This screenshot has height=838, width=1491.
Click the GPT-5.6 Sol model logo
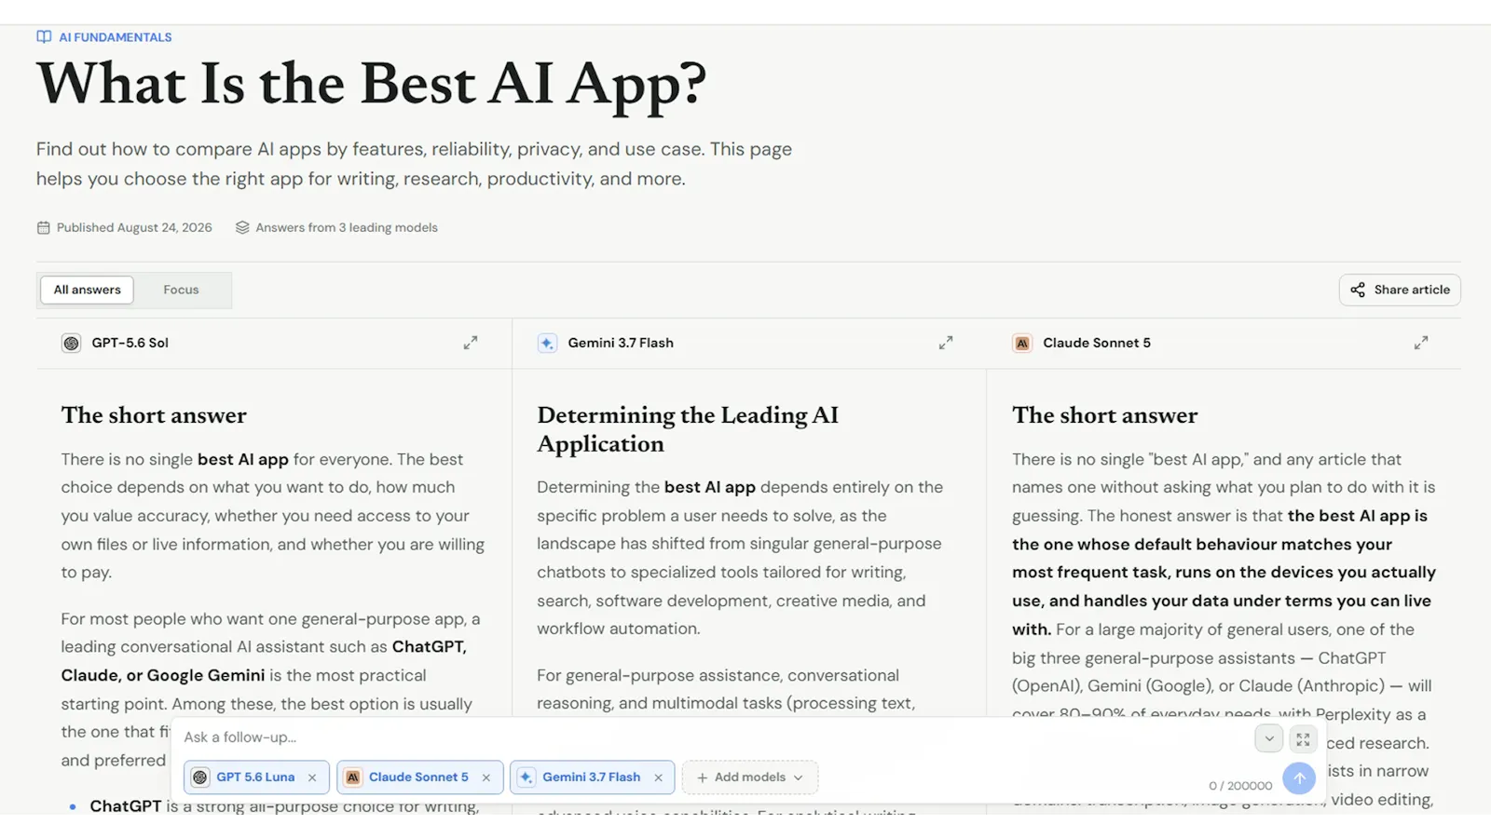pyautogui.click(x=71, y=343)
